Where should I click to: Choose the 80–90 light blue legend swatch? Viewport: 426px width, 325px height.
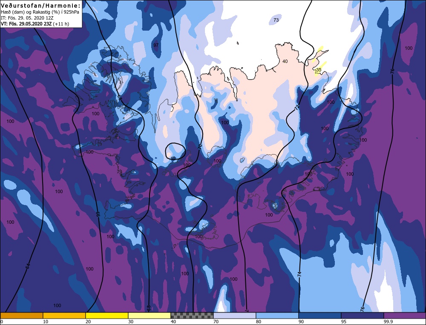[x=277, y=316]
